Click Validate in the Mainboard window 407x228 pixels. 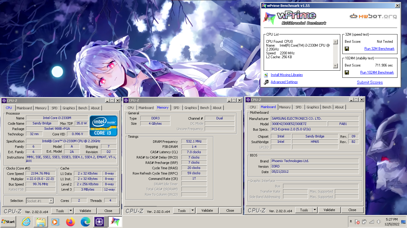(329, 210)
